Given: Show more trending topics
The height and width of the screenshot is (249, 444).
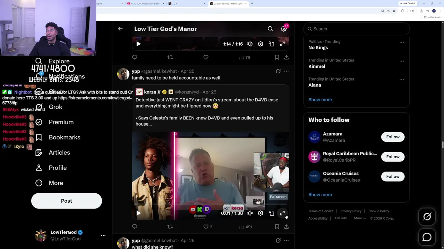Looking at the screenshot, I should tap(320, 100).
